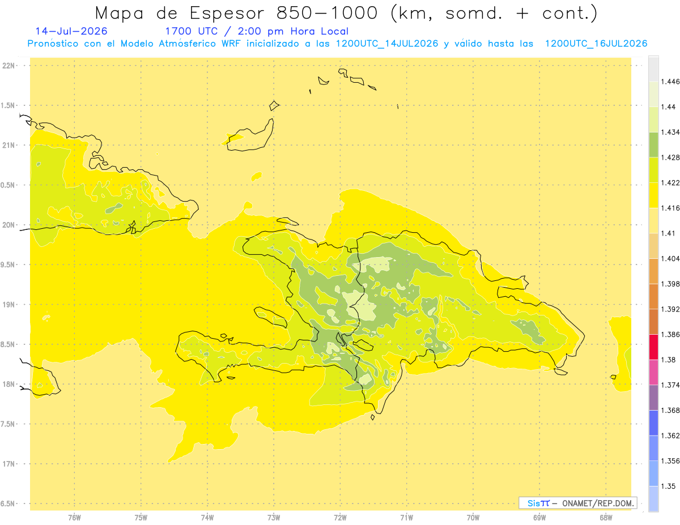This screenshot has height=525, width=680.
Task: Click the legend value "1.446"
Action: pos(670,82)
